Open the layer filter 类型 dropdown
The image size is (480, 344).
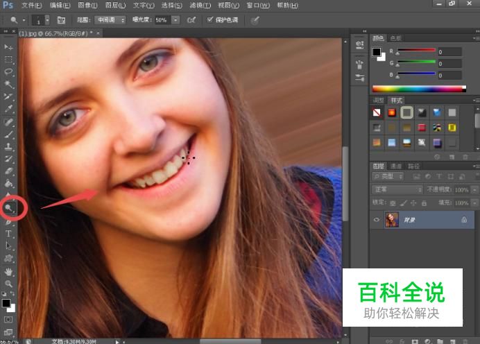coord(388,177)
